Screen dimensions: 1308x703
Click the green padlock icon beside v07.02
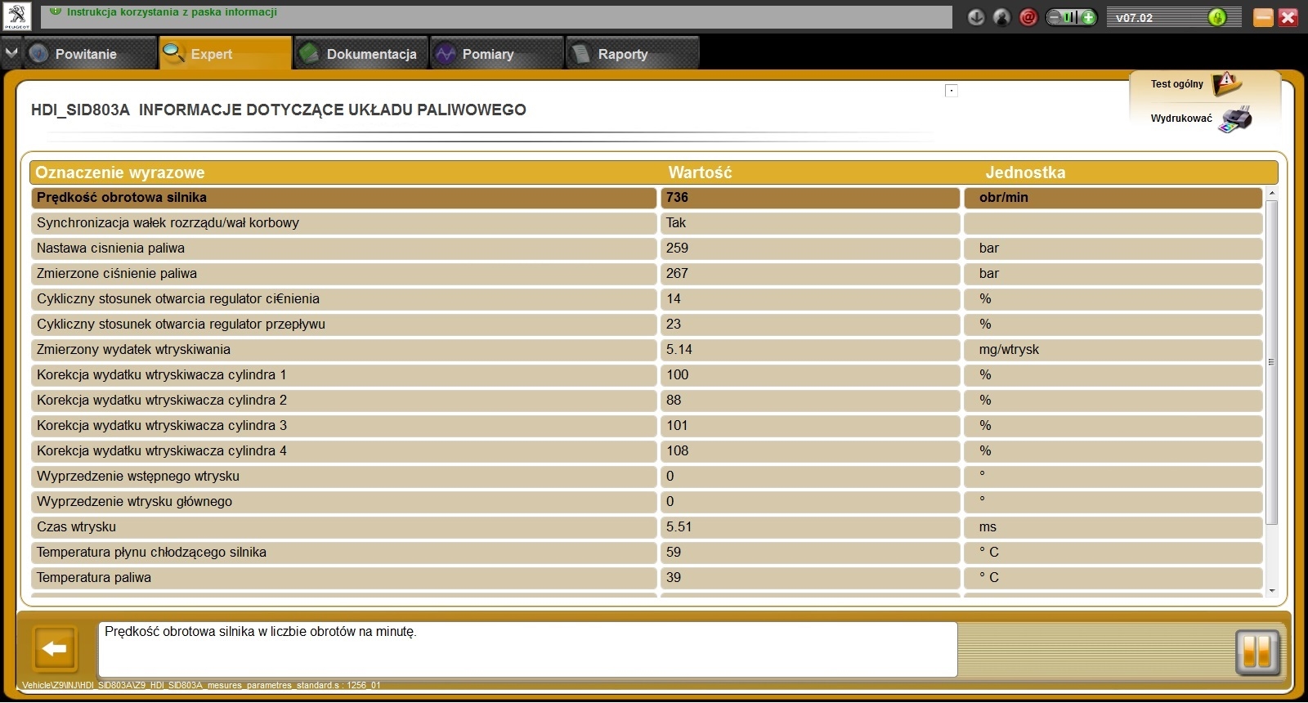(x=1217, y=17)
